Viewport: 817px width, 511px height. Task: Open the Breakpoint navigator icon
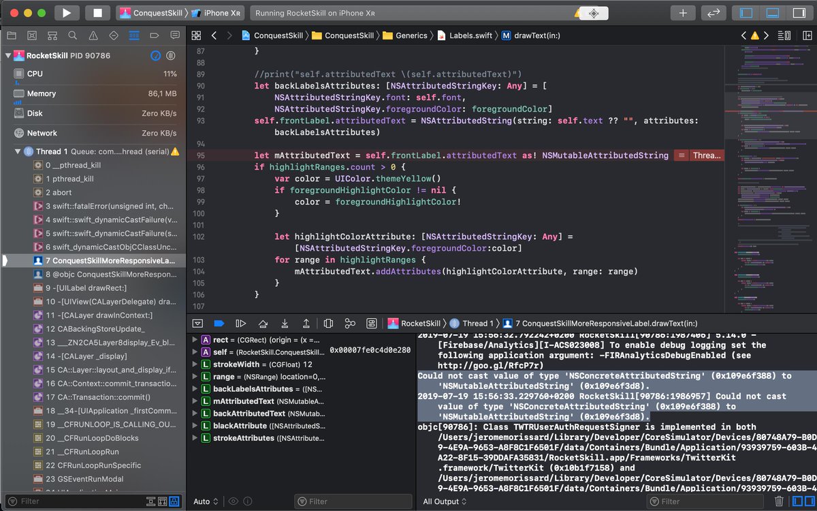click(155, 35)
